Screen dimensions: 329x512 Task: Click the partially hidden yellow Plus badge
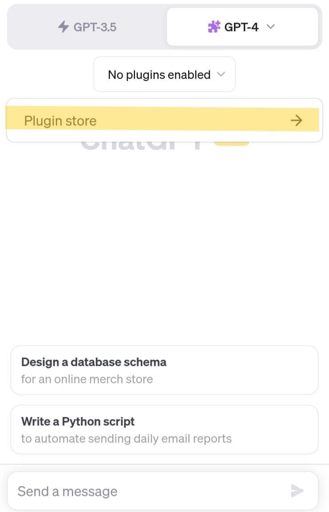coord(231,144)
